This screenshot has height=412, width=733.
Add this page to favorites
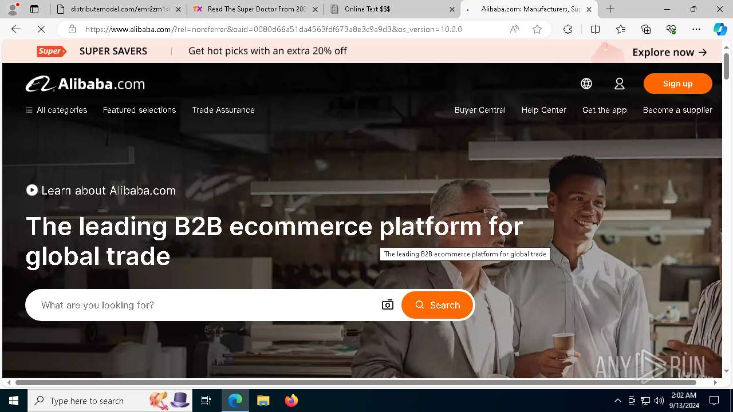click(x=537, y=29)
